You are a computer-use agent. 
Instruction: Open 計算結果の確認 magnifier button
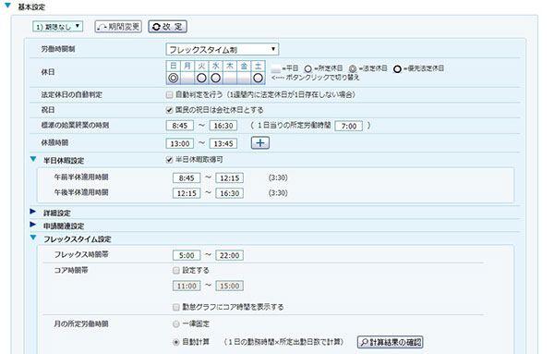390,342
